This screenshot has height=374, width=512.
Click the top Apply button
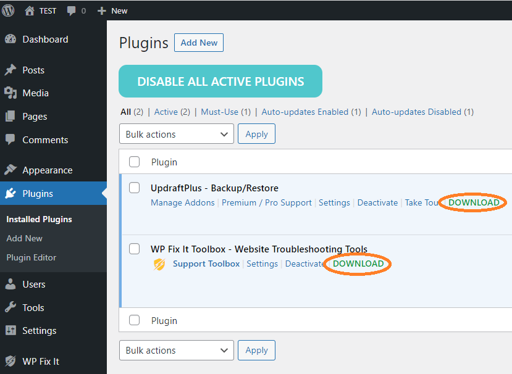[257, 134]
